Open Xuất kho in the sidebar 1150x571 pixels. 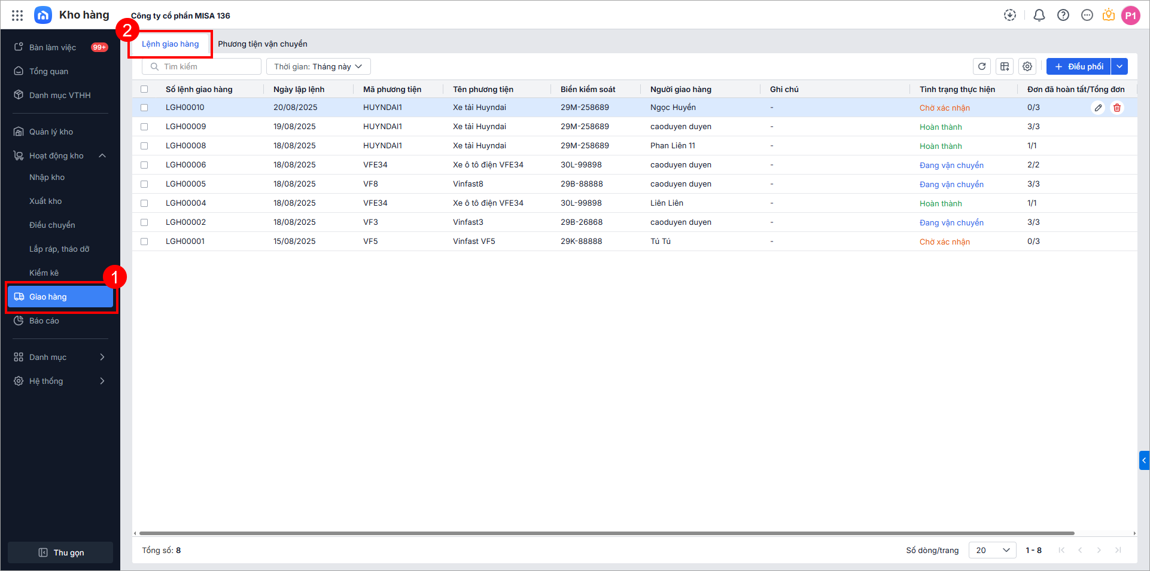[x=45, y=201]
